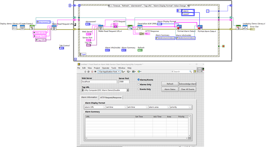The height and width of the screenshot is (147, 266).
Task: Select the Server Port local variable node
Action: coord(40,36)
